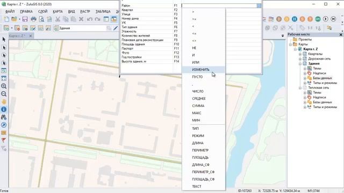Click the green circular icon in top toolbar
This screenshot has width=344, height=193.
[318, 19]
